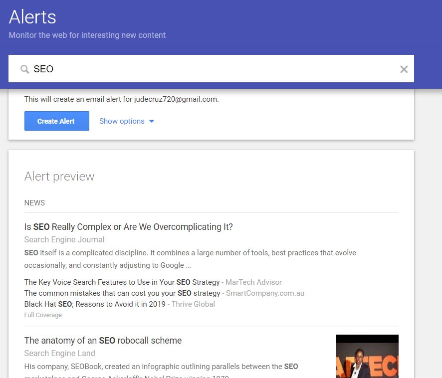
Task: Expand Show options dropdown
Action: coord(122,121)
